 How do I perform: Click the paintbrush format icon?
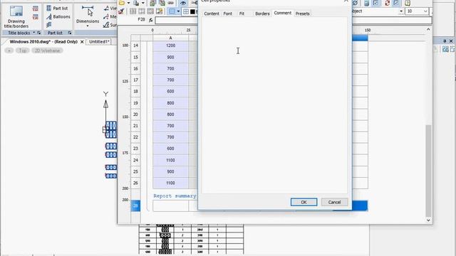(x=122, y=11)
